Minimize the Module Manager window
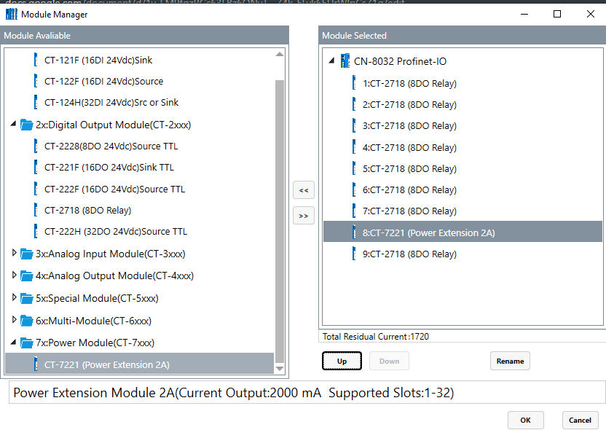Screen dimensions: 606x430 pos(524,14)
